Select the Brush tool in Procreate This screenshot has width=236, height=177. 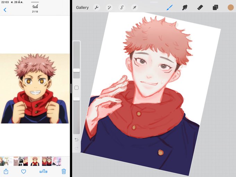(x=170, y=7)
